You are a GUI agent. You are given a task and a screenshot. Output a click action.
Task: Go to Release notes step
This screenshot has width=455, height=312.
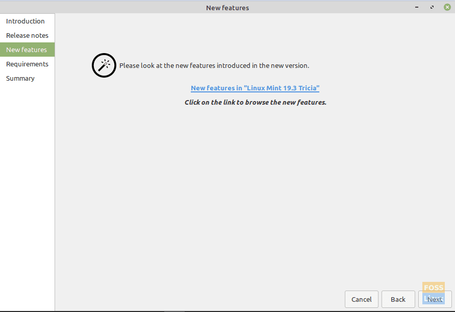point(27,35)
